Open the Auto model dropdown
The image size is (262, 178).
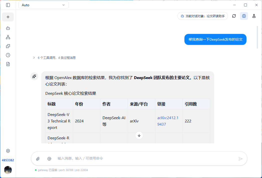coord(44,5)
